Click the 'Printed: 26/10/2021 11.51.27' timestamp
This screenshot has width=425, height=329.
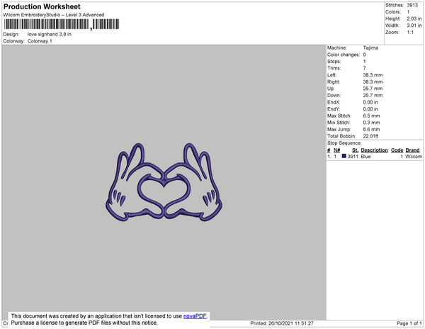click(x=282, y=323)
